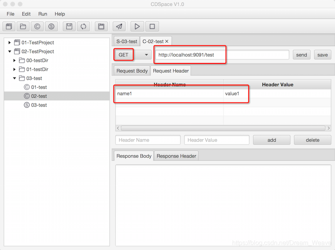Open the Run menu
Viewport: 335px width, 250px height.
tap(43, 14)
